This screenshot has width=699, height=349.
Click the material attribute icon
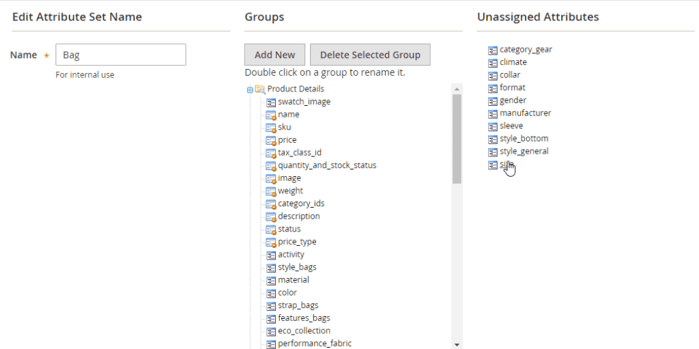pos(271,281)
